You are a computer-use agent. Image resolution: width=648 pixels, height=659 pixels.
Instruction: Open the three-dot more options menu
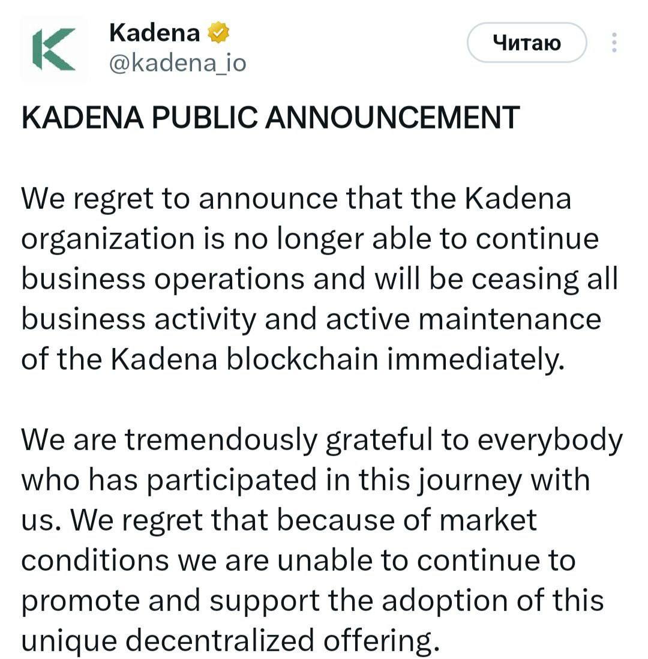614,43
